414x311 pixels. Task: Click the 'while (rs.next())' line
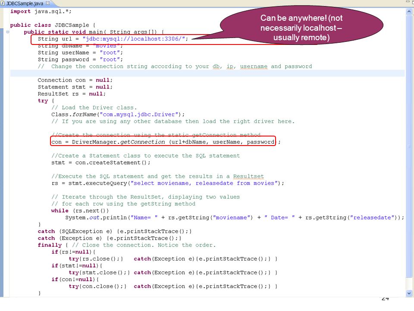point(80,211)
